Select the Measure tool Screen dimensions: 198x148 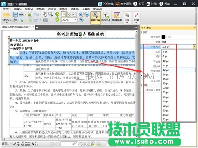[x=136, y=17]
